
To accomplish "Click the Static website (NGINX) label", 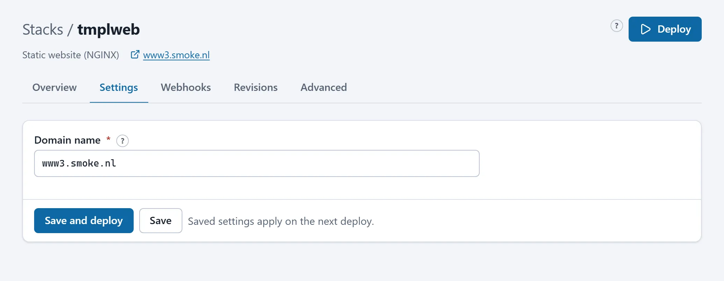I will coord(71,55).
